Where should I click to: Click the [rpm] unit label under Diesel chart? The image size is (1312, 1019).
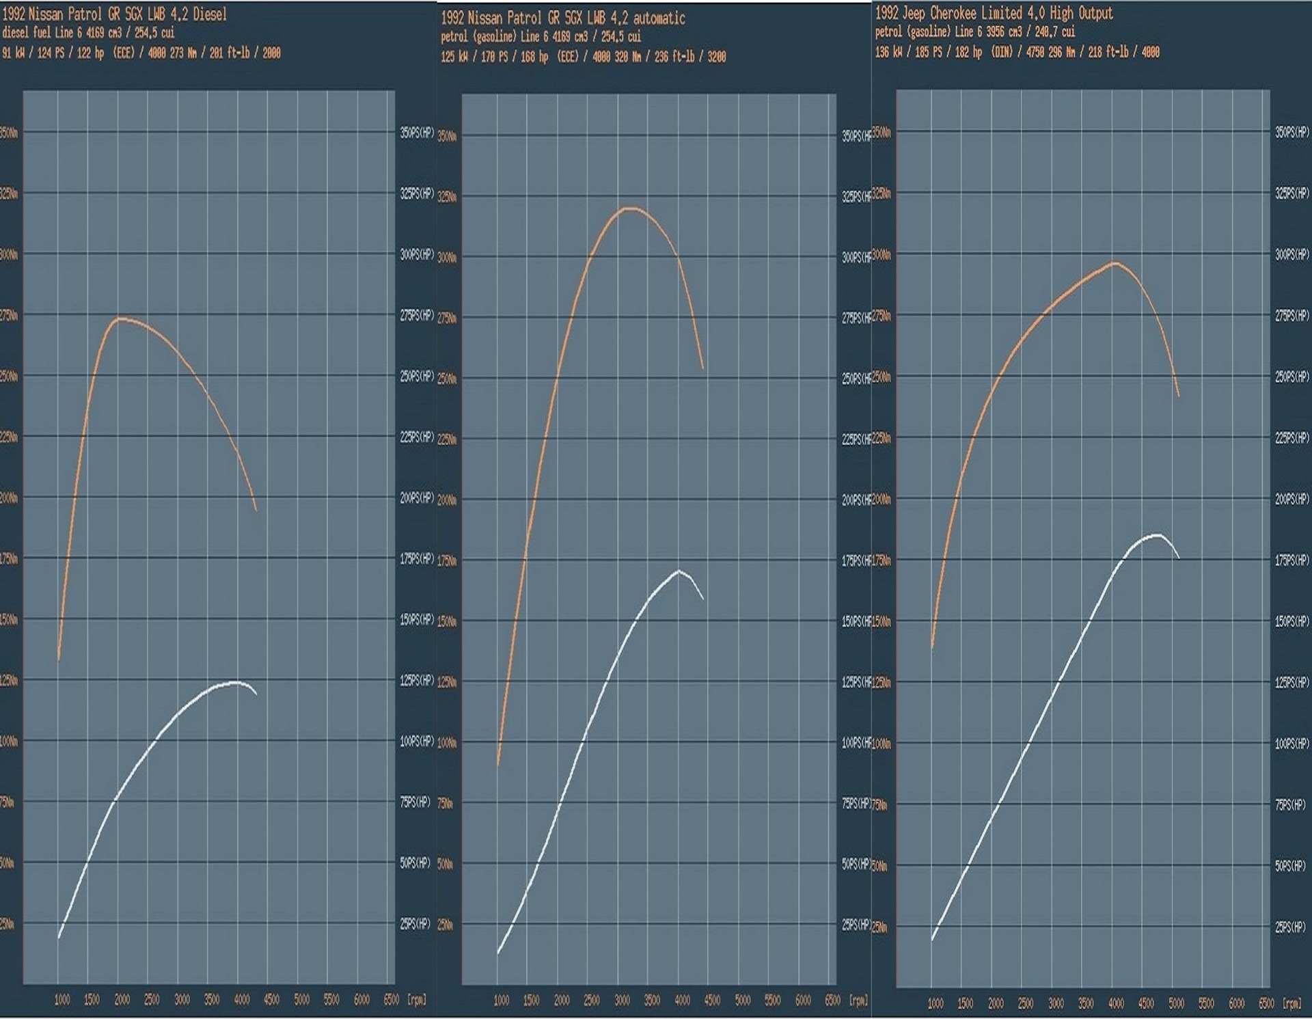[417, 1000]
